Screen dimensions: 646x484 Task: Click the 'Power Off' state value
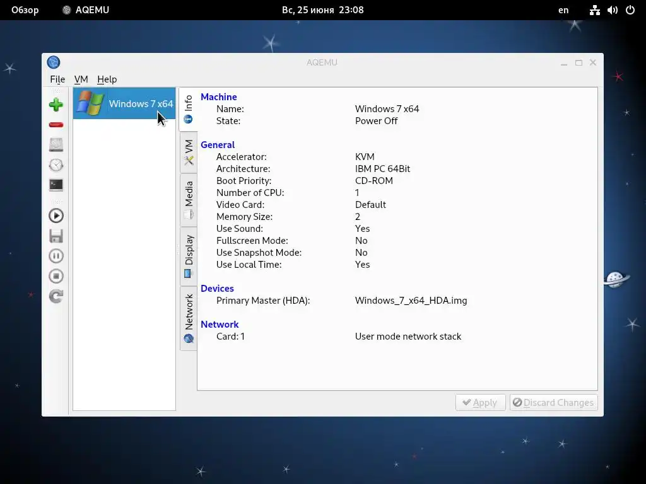click(376, 121)
